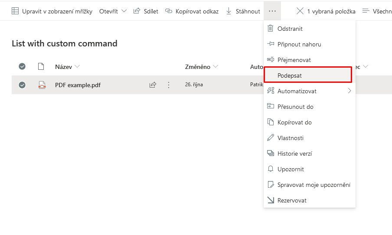392x235 pixels.
Task: Expand the Automatizovat submenu
Action: pos(350,91)
